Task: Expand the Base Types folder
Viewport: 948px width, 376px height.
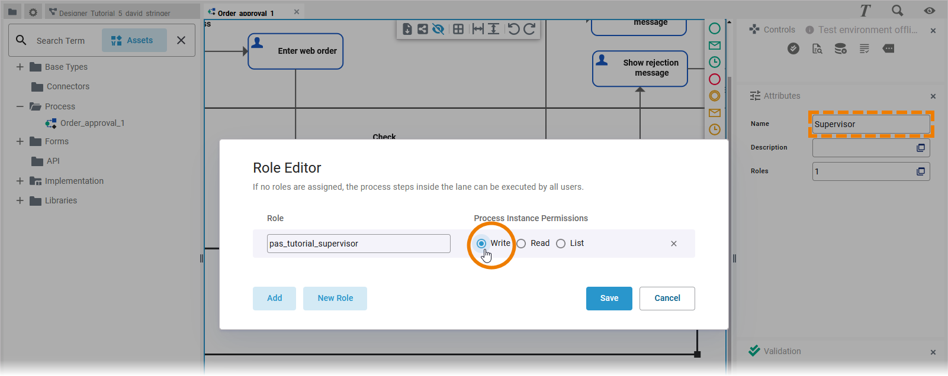Action: click(20, 67)
